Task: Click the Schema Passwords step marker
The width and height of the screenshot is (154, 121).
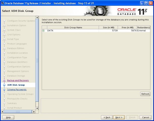Action: pos(4,89)
